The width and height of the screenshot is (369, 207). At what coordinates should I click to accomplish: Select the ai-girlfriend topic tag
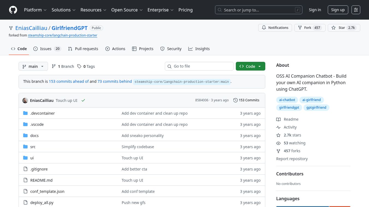311,100
